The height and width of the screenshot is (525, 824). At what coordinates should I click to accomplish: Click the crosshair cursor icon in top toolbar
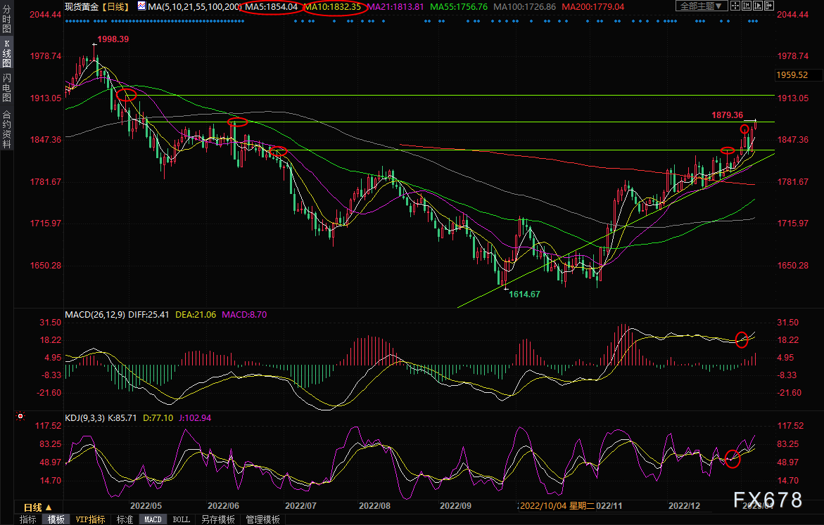(x=736, y=6)
